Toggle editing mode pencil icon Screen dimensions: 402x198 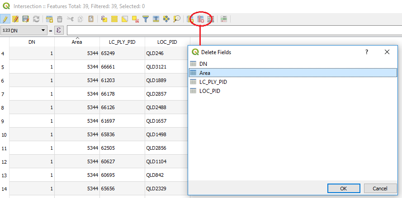[x=5, y=19]
